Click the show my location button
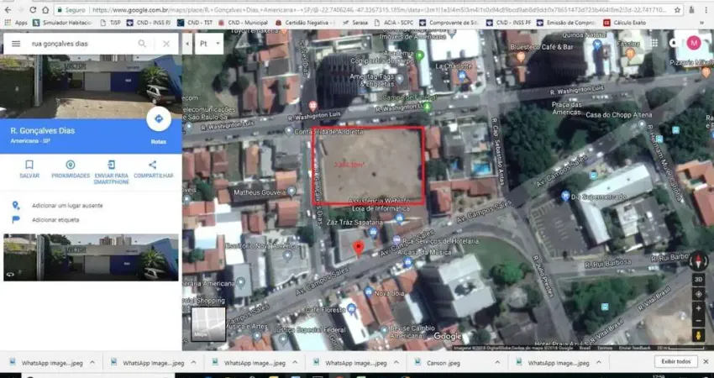714x378 pixels. [x=698, y=294]
